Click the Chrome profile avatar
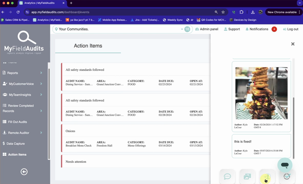The image size is (303, 184). 260,12
